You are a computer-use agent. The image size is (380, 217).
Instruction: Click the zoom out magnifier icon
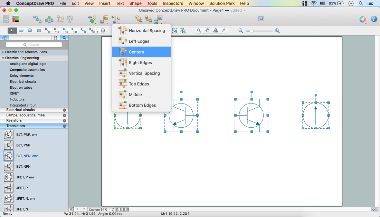241,31
